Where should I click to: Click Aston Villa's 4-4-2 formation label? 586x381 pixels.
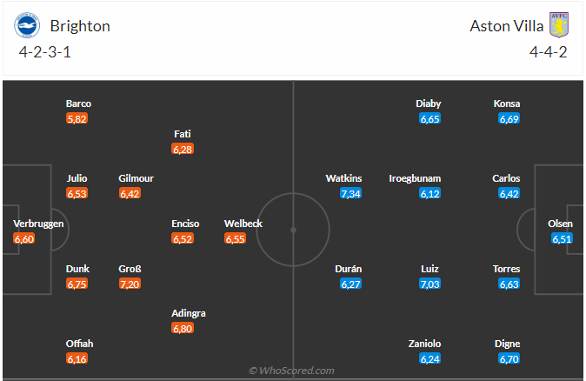click(549, 51)
